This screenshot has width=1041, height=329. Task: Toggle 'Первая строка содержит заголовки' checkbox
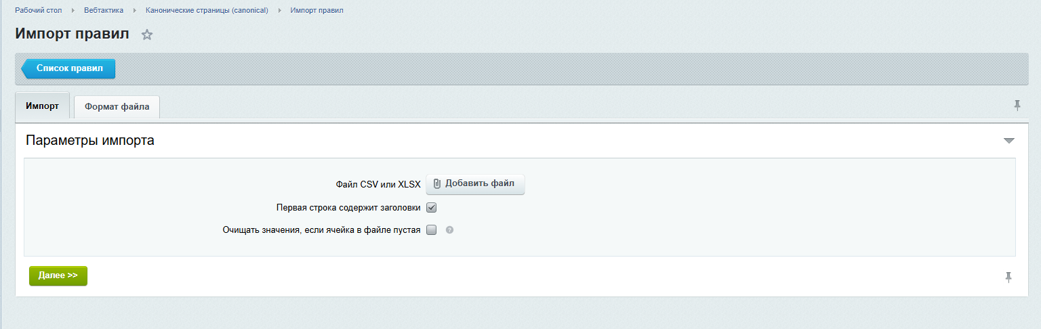click(x=431, y=208)
